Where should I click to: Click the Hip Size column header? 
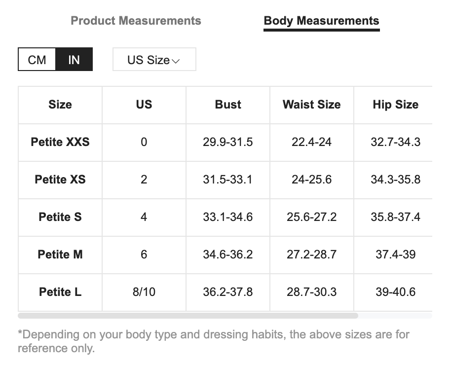point(395,105)
